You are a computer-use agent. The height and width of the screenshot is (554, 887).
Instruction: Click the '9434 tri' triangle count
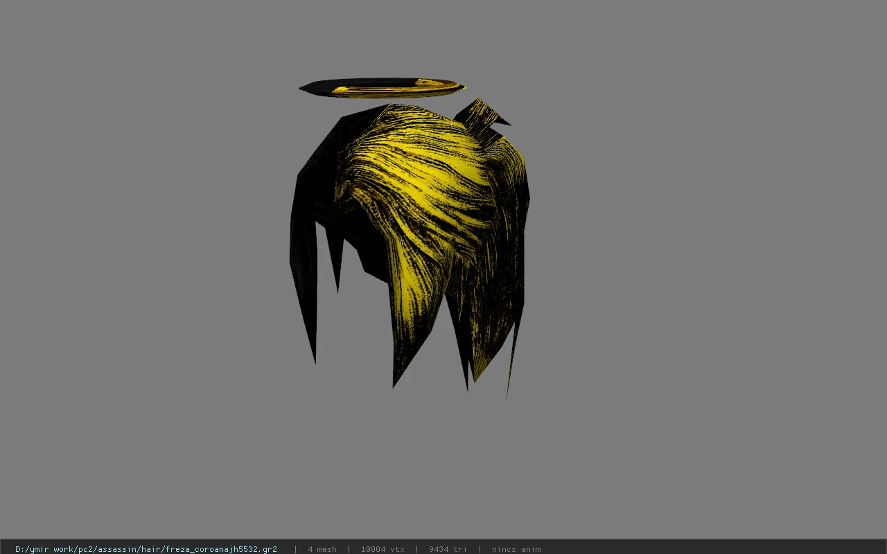point(448,549)
